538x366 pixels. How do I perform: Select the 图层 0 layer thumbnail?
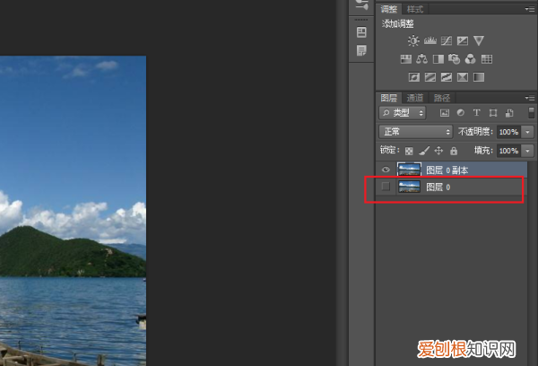(x=410, y=187)
